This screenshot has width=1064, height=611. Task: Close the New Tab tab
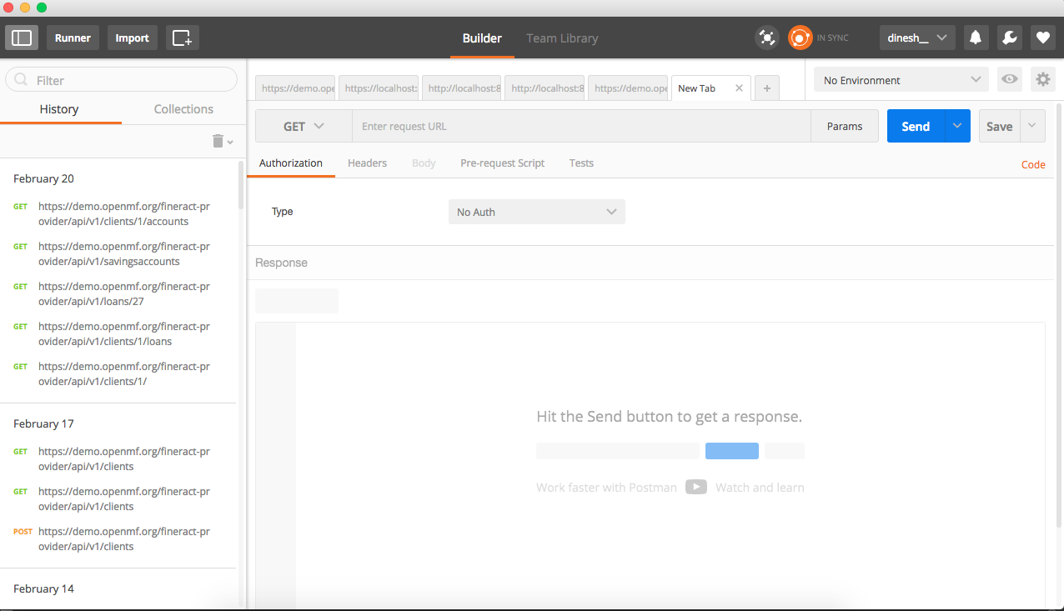point(739,88)
